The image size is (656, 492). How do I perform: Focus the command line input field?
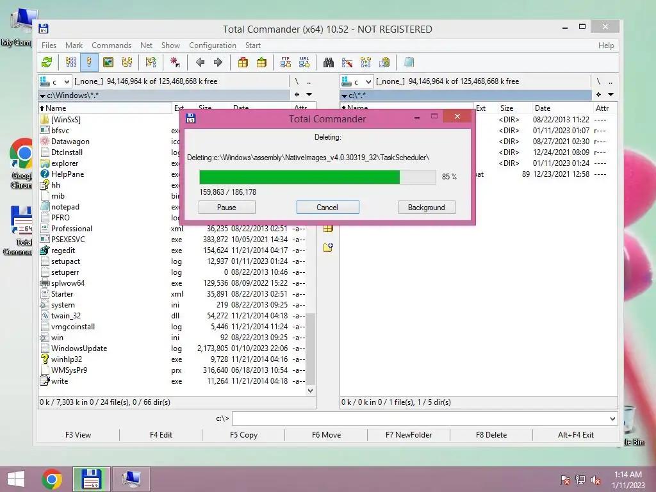click(420, 419)
